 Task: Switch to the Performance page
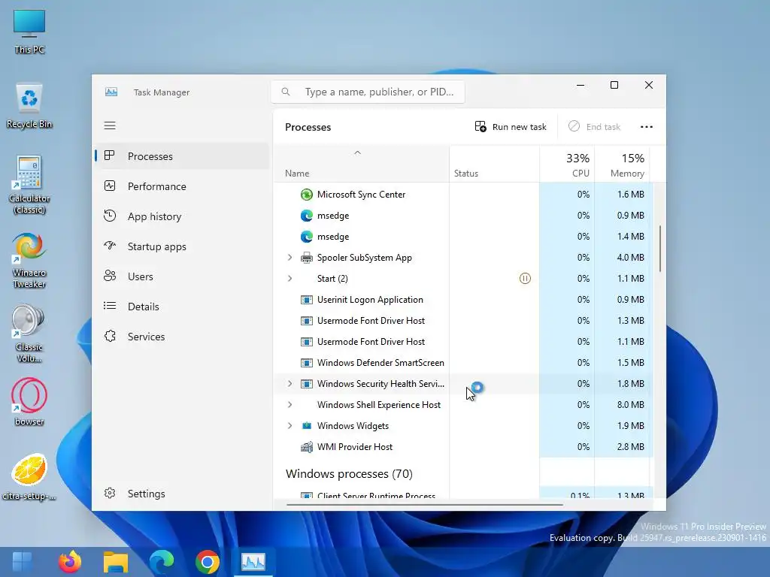point(182,186)
